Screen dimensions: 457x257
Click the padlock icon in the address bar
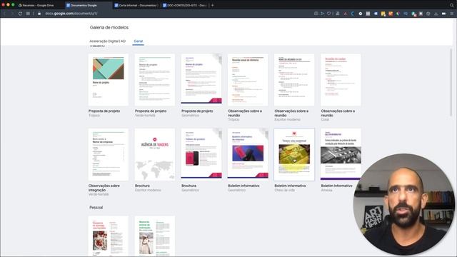39,14
